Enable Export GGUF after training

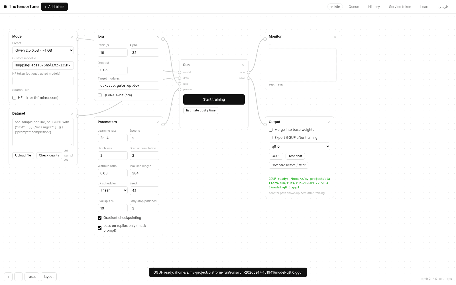(270, 138)
